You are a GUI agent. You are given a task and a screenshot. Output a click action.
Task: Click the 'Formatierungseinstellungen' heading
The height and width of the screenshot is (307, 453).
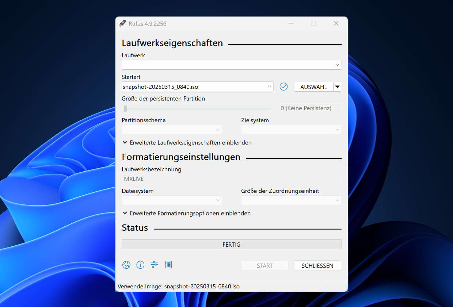pos(181,157)
